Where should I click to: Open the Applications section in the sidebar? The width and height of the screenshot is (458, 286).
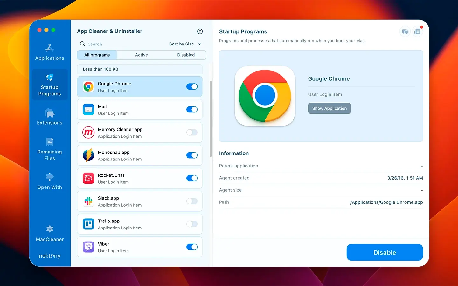pyautogui.click(x=49, y=52)
